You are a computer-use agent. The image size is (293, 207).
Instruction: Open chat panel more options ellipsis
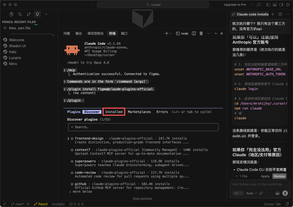coord(288,14)
